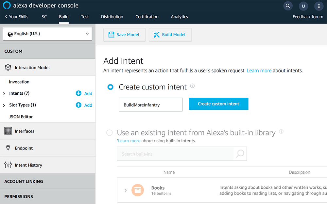Select the Create custom intent radio button
Image resolution: width=327 pixels, height=204 pixels.
(110, 87)
